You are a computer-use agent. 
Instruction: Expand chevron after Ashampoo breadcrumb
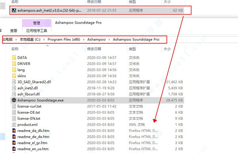pos(109,40)
